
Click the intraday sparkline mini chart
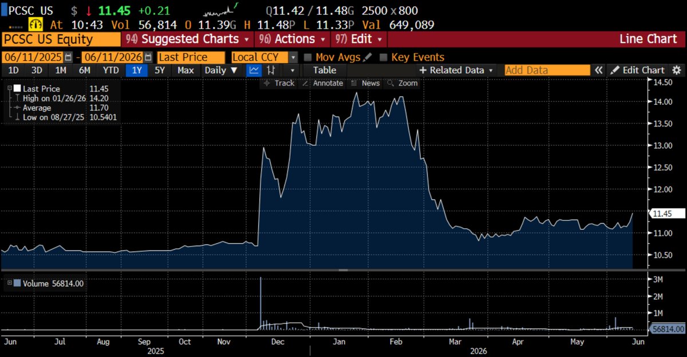pos(222,10)
